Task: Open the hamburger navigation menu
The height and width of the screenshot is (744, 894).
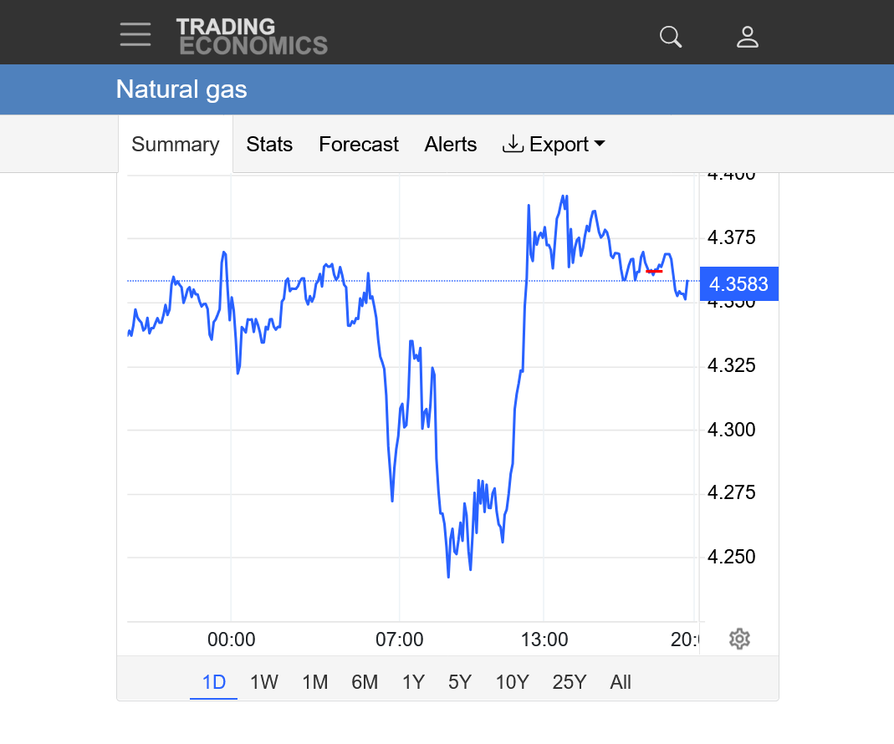Action: (x=135, y=35)
